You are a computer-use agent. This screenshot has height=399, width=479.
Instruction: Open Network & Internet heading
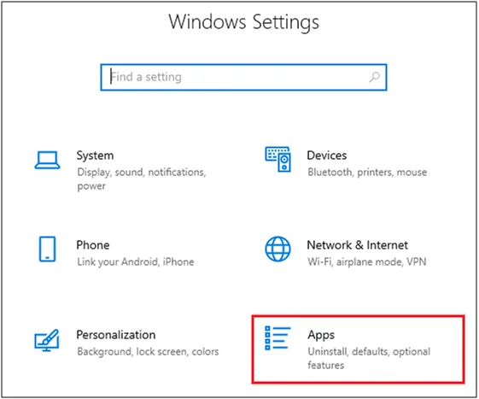357,245
